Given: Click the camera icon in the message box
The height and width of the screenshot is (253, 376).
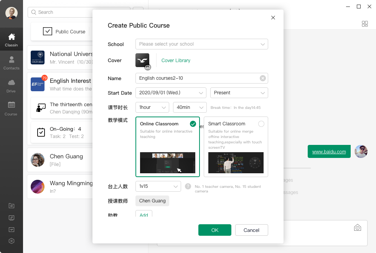Looking at the screenshot, I should (357, 227).
